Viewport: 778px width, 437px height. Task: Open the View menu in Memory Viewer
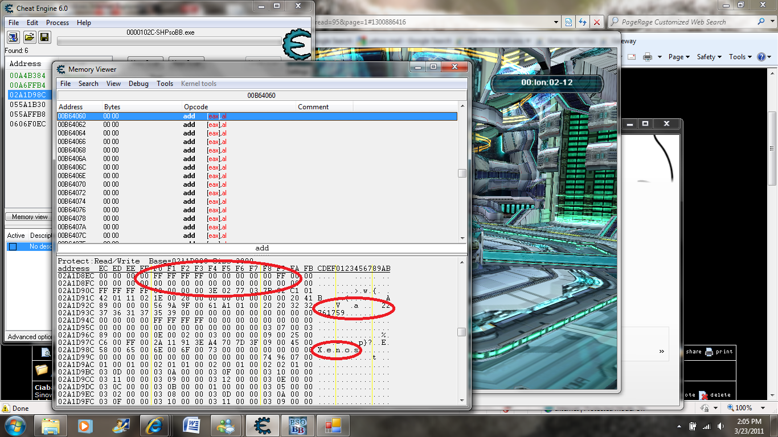tap(113, 84)
